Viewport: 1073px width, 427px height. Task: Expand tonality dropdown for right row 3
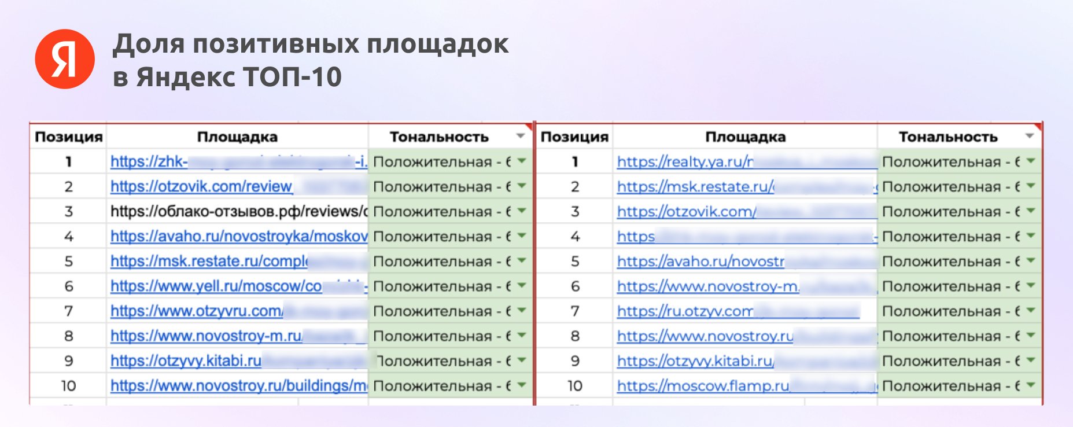(x=1031, y=211)
